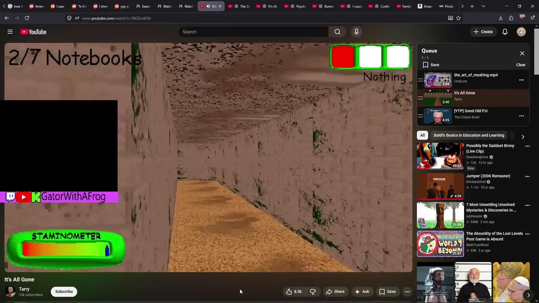Open options for Absurdity of Lost Levels
This screenshot has width=539, height=303.
[527, 234]
